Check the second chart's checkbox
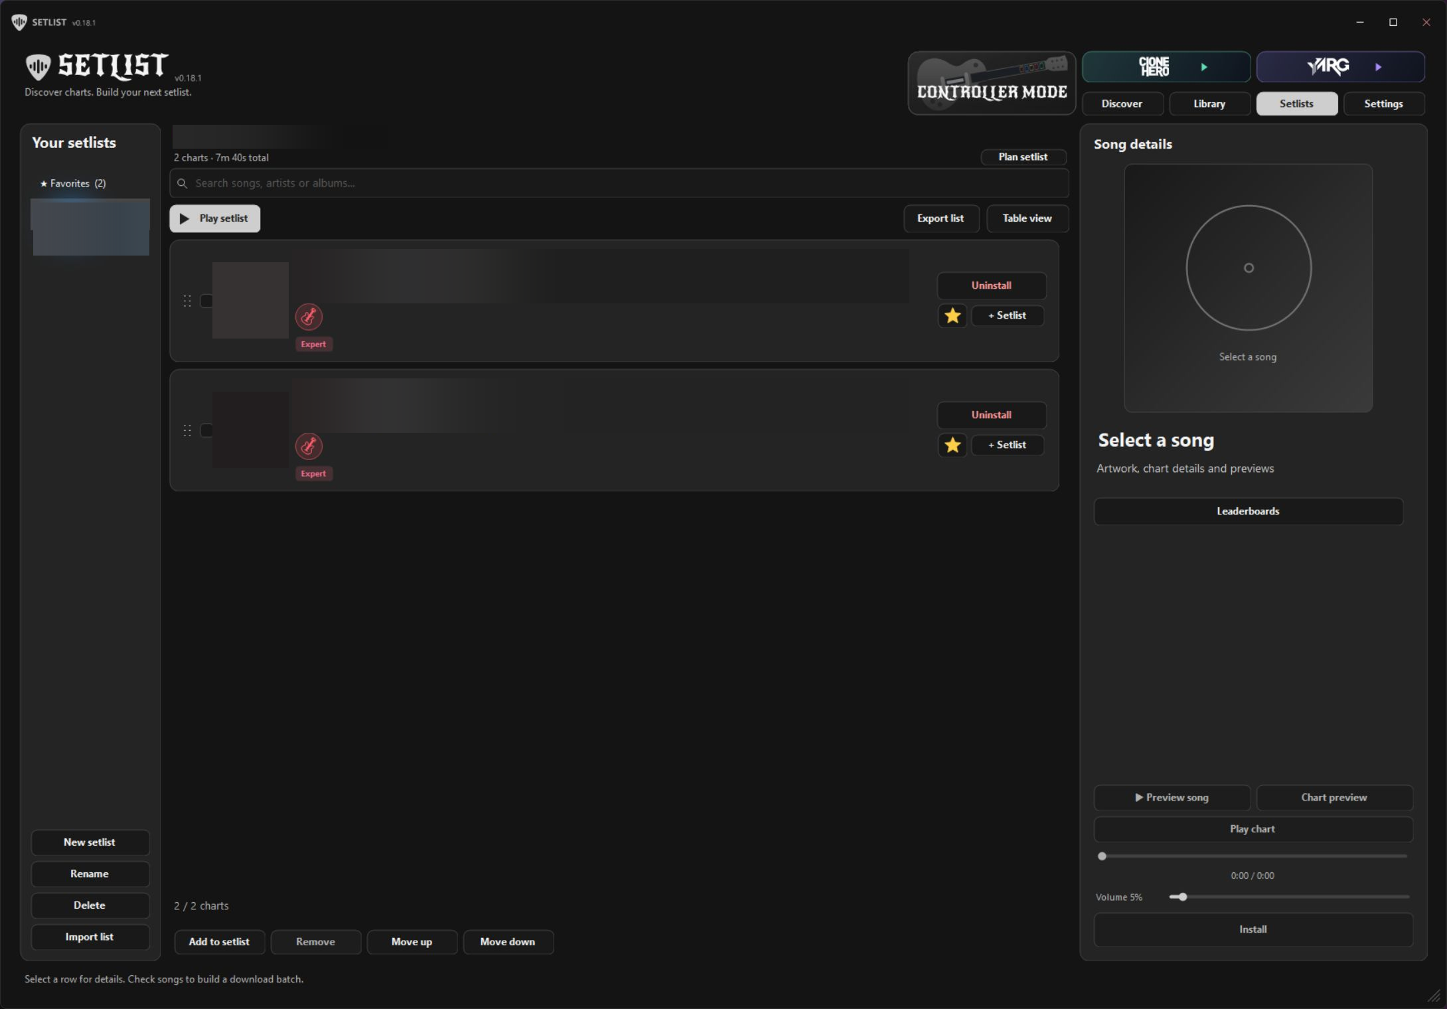 click(206, 430)
